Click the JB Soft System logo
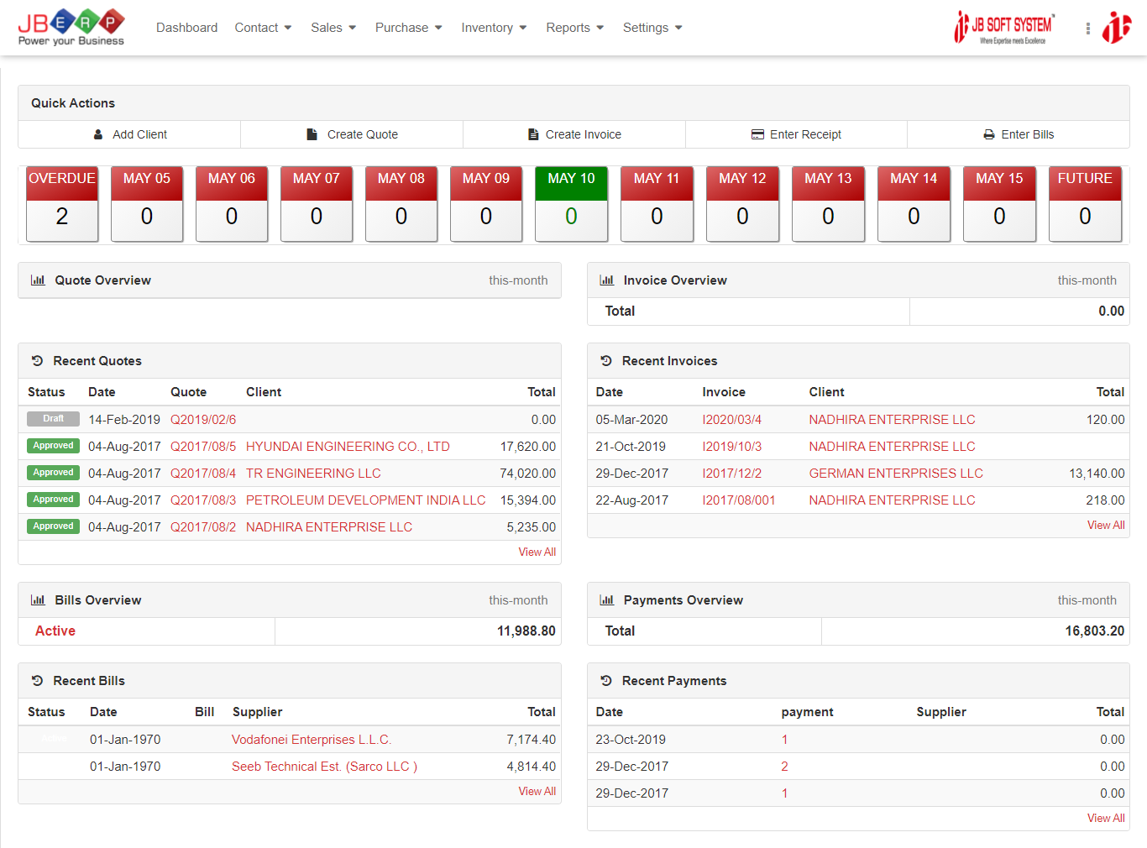Screen dimensions: 1147x848 1004,28
